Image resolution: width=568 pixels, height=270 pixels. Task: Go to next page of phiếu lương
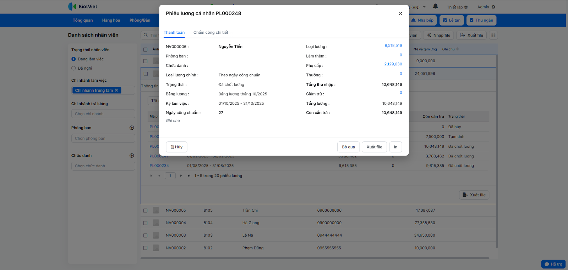point(181,176)
